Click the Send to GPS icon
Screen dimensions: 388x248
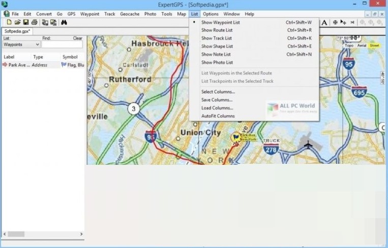[x=53, y=22]
